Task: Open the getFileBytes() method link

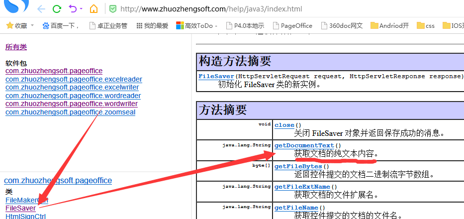Action: [x=298, y=166]
